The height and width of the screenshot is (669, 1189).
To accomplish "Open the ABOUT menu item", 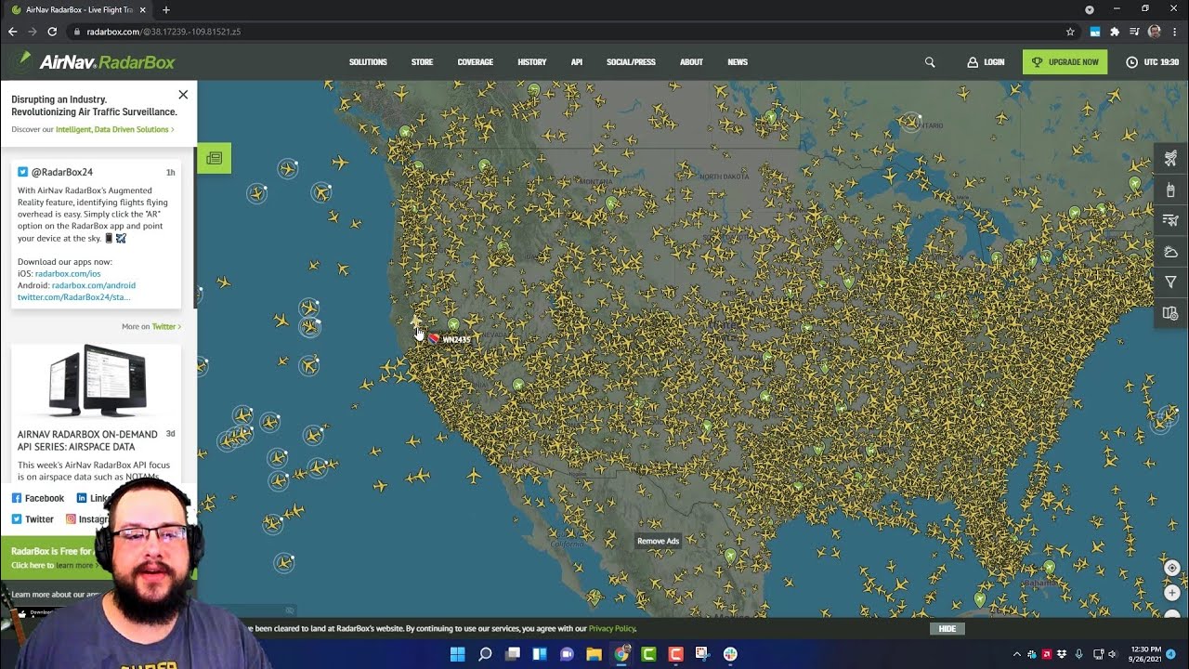I will pos(691,62).
